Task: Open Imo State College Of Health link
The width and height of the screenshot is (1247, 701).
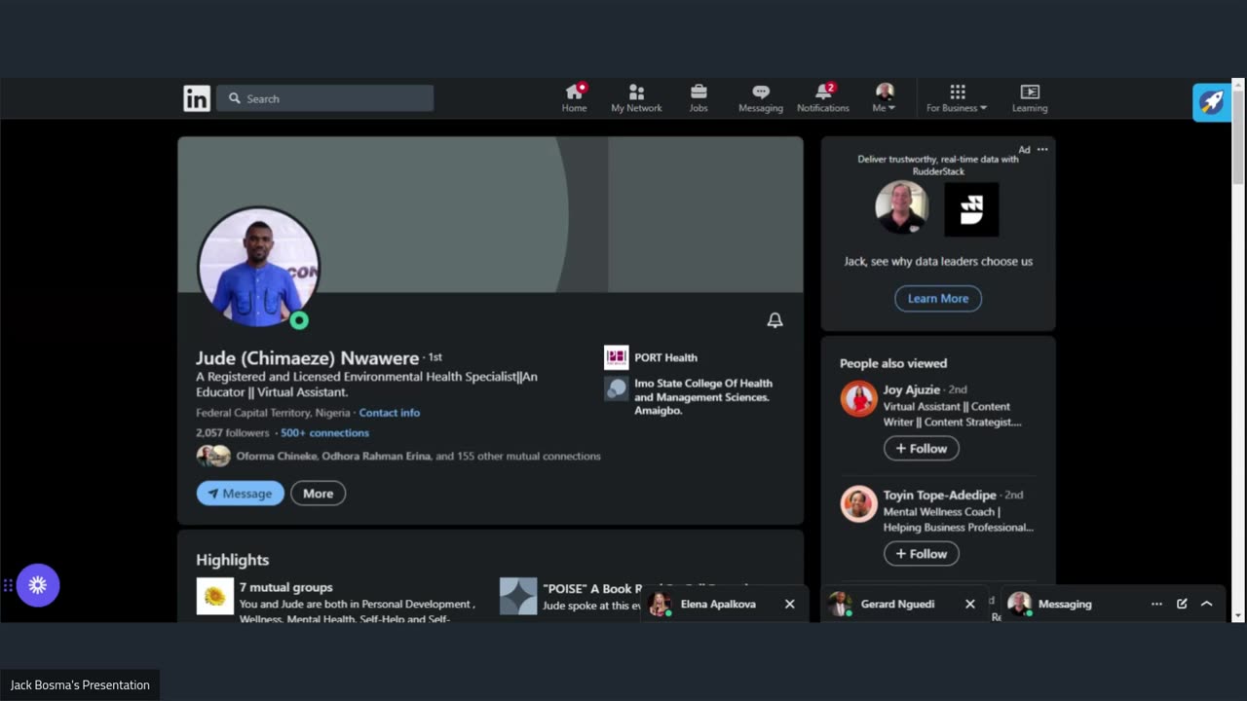Action: click(688, 396)
